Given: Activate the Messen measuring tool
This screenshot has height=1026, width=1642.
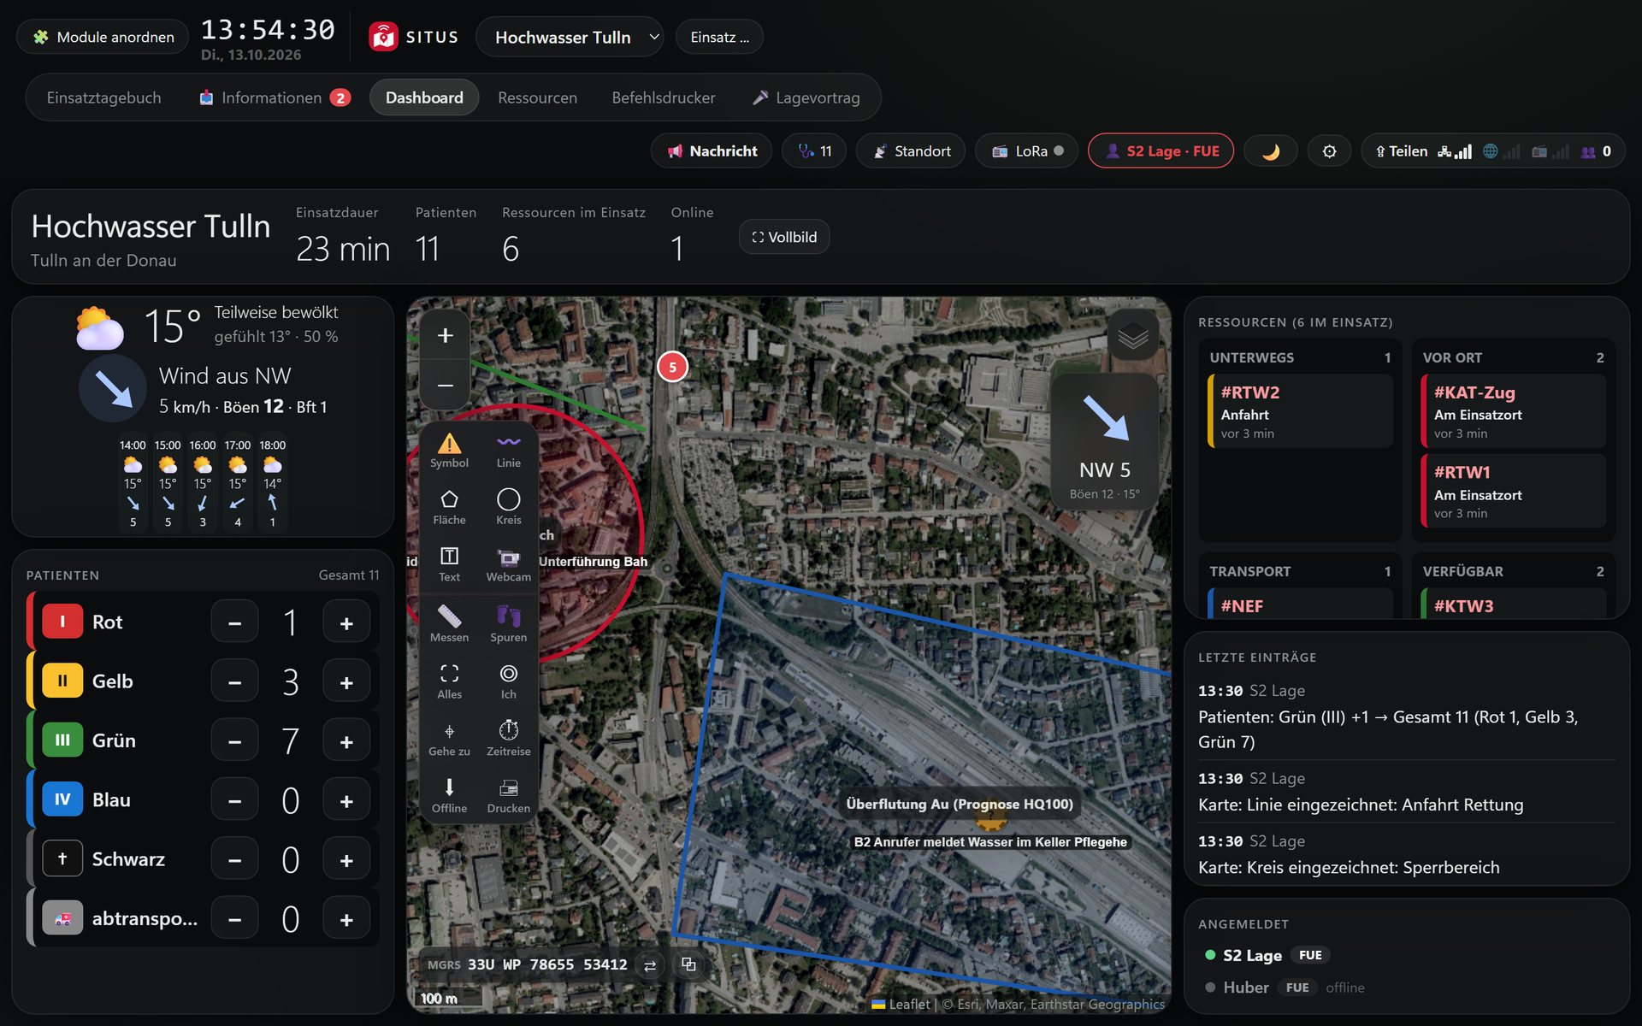Looking at the screenshot, I should [x=449, y=624].
